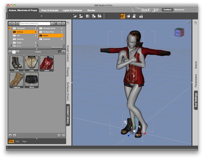Go up one folder level in Content Library
This screenshot has height=159, width=204.
tap(17, 24)
